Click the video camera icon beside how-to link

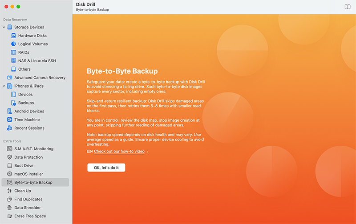click(90, 151)
